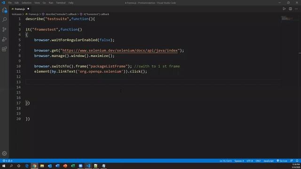Switch to Chrome on the taskbar
301x169 pixels.
34,166
